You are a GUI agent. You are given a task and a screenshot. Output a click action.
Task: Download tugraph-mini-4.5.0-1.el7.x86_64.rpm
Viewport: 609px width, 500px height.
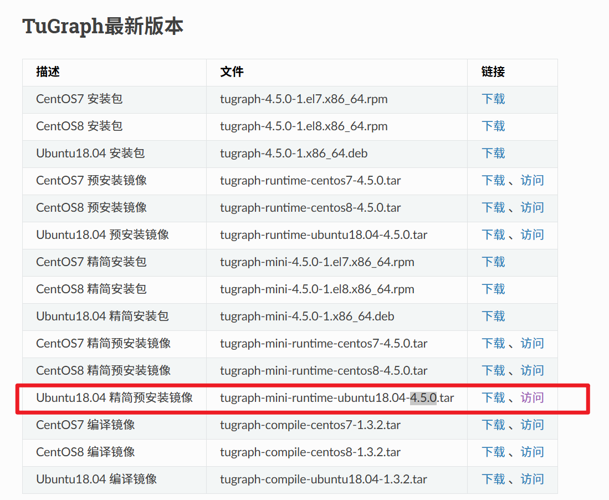tap(493, 262)
